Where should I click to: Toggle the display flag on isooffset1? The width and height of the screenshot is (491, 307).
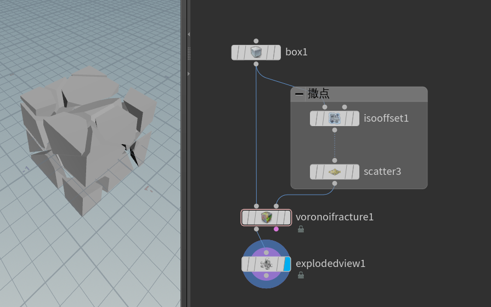tap(355, 118)
